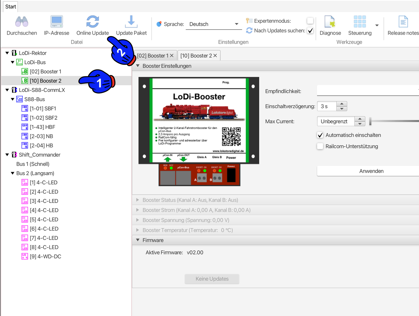This screenshot has height=316, width=419.
Task: Click the Max Current Unbegrenzt field
Action: pyautogui.click(x=336, y=121)
